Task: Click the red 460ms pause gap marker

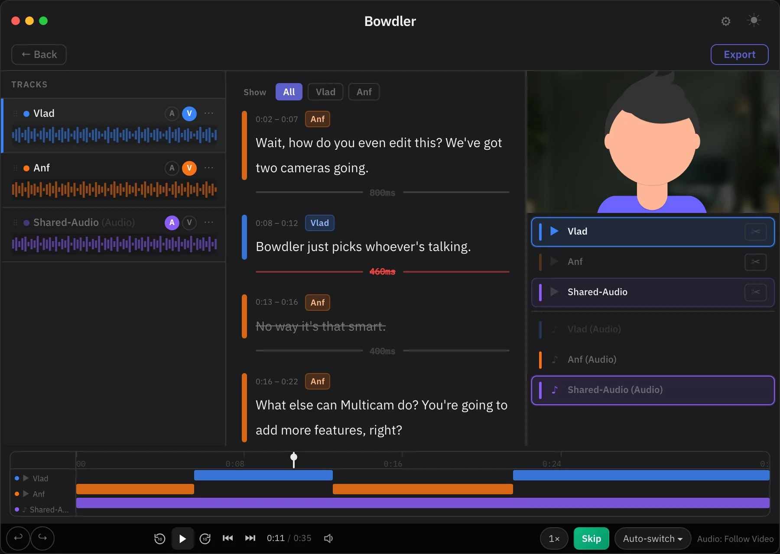Action: tap(382, 271)
